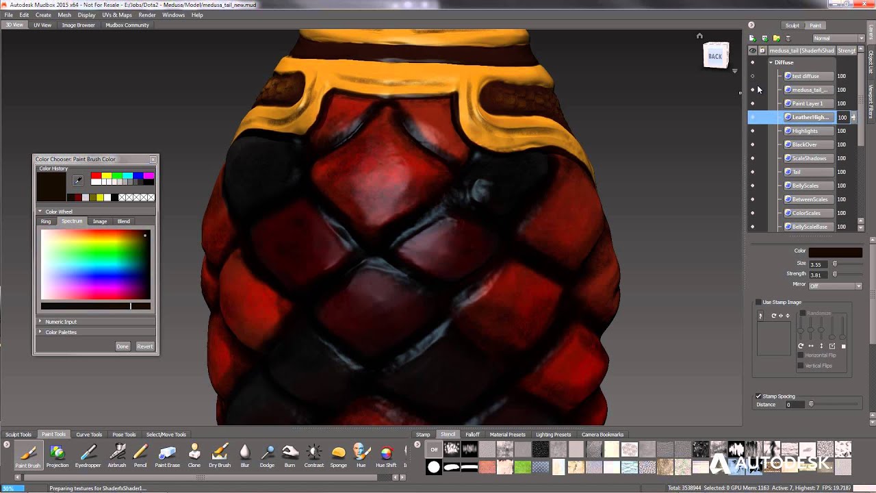This screenshot has height=493, width=876.
Task: Click the brush Size value field
Action: (x=819, y=264)
